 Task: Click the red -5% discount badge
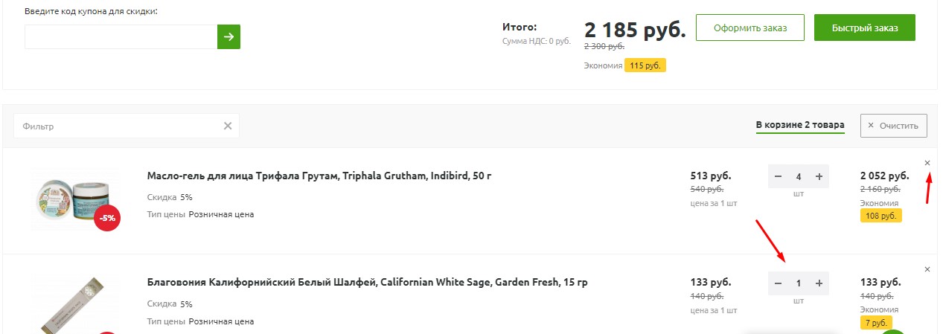108,218
